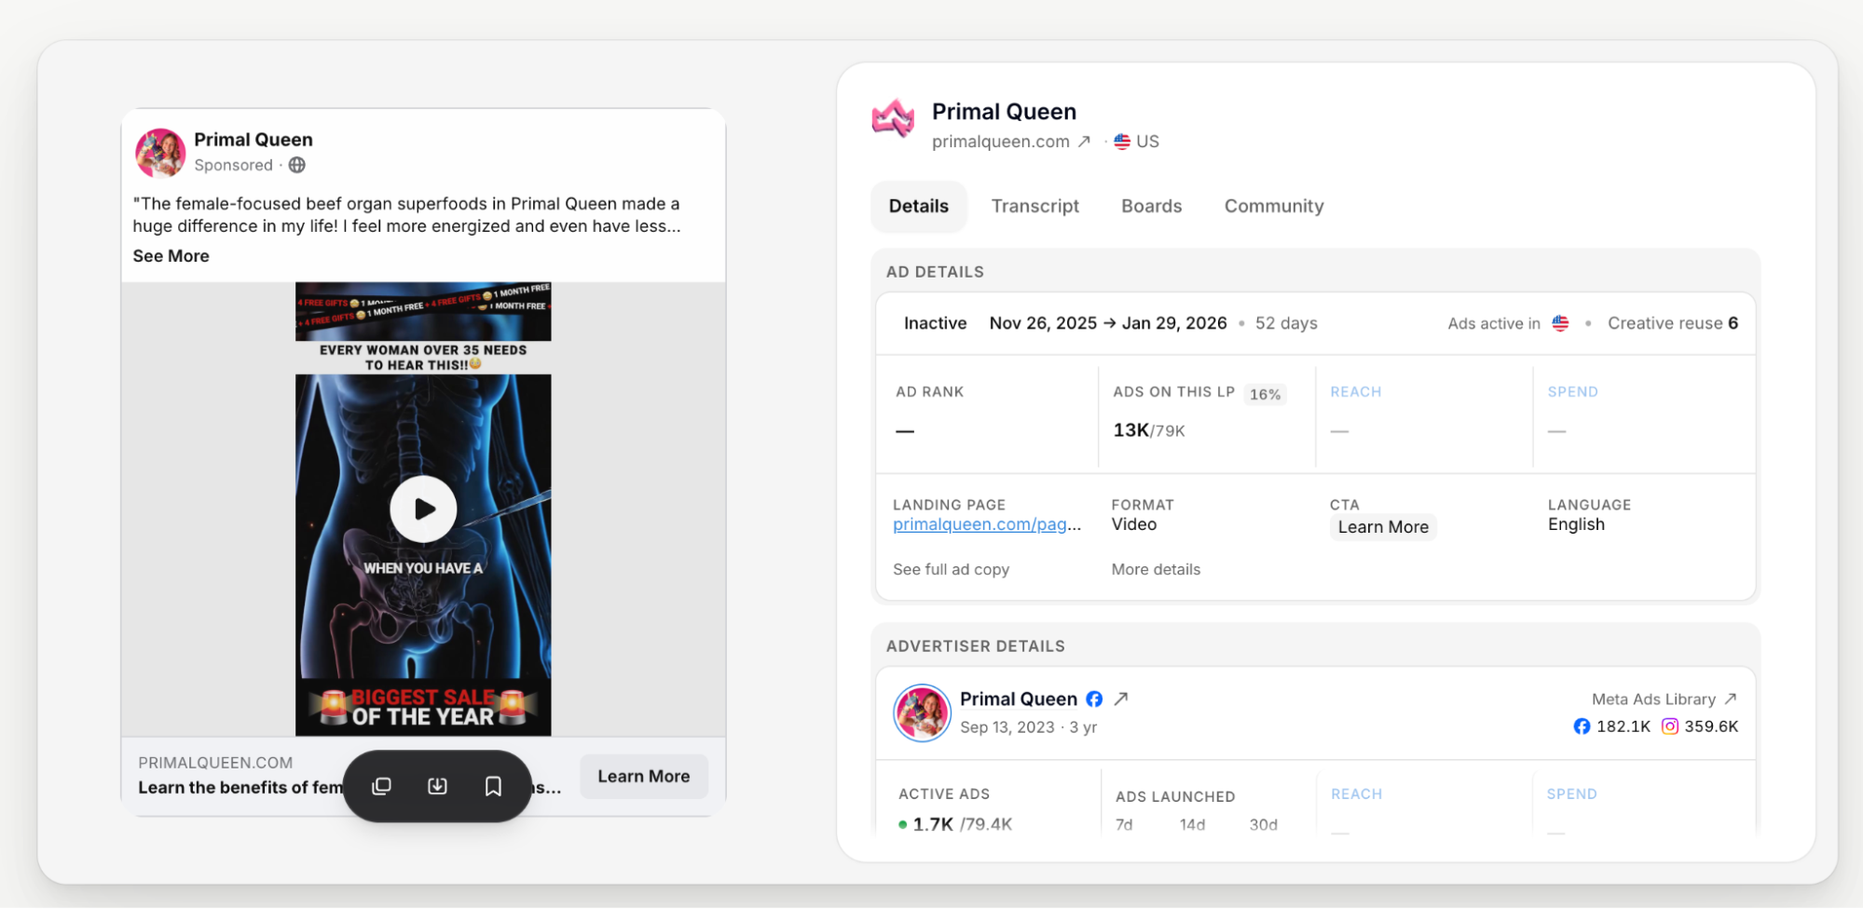
Task: Click the 30d column label under Ads Launched
Action: [1263, 825]
